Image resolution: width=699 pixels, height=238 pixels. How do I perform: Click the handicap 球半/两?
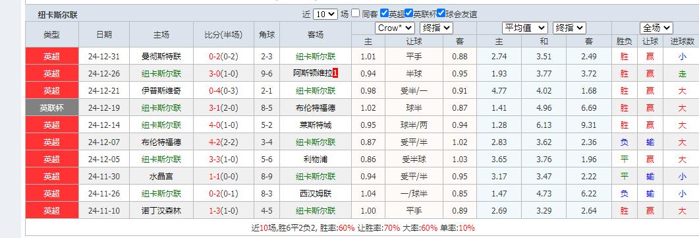[x=414, y=125]
